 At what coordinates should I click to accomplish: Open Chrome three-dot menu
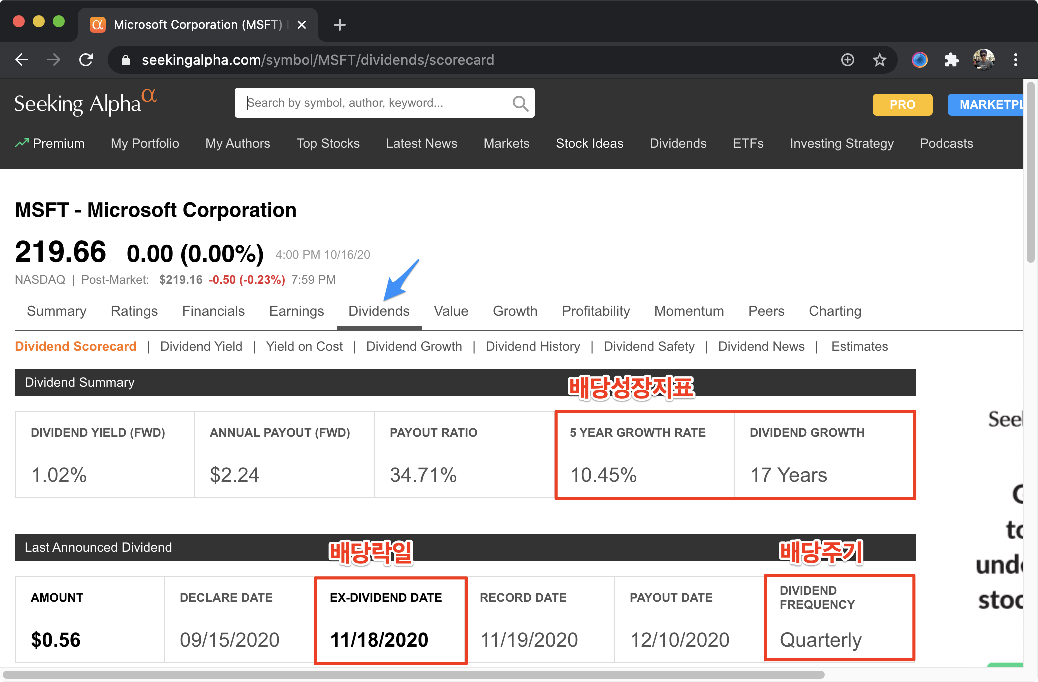1015,60
